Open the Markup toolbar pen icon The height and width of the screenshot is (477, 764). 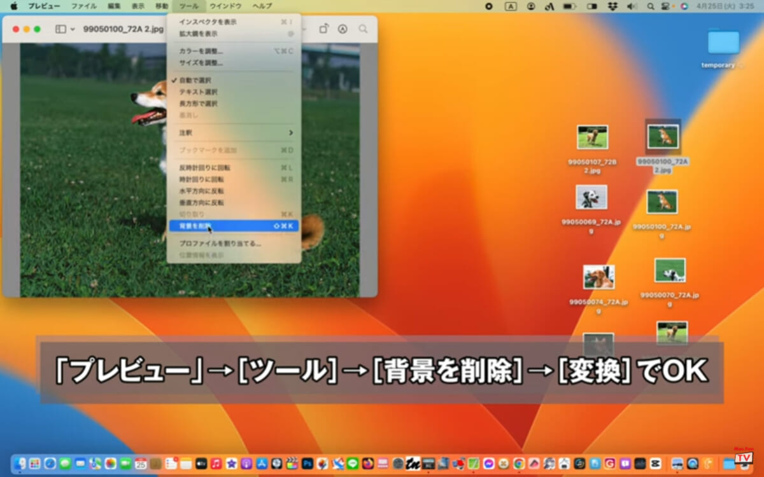(343, 29)
